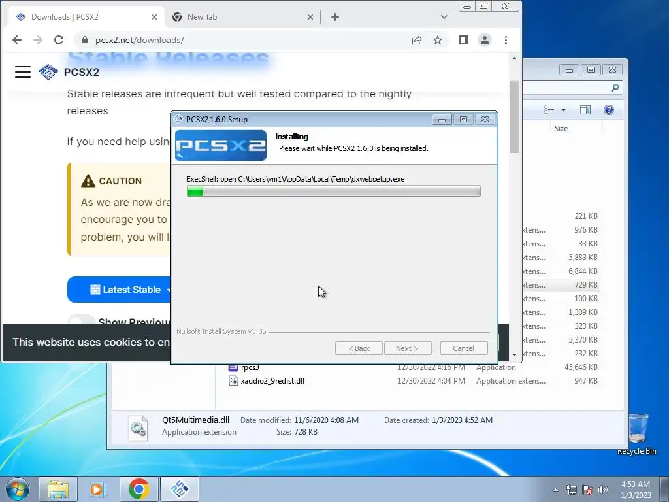This screenshot has height=502, width=669.
Task: Open the tab search chevron in Chrome
Action: coord(444,17)
